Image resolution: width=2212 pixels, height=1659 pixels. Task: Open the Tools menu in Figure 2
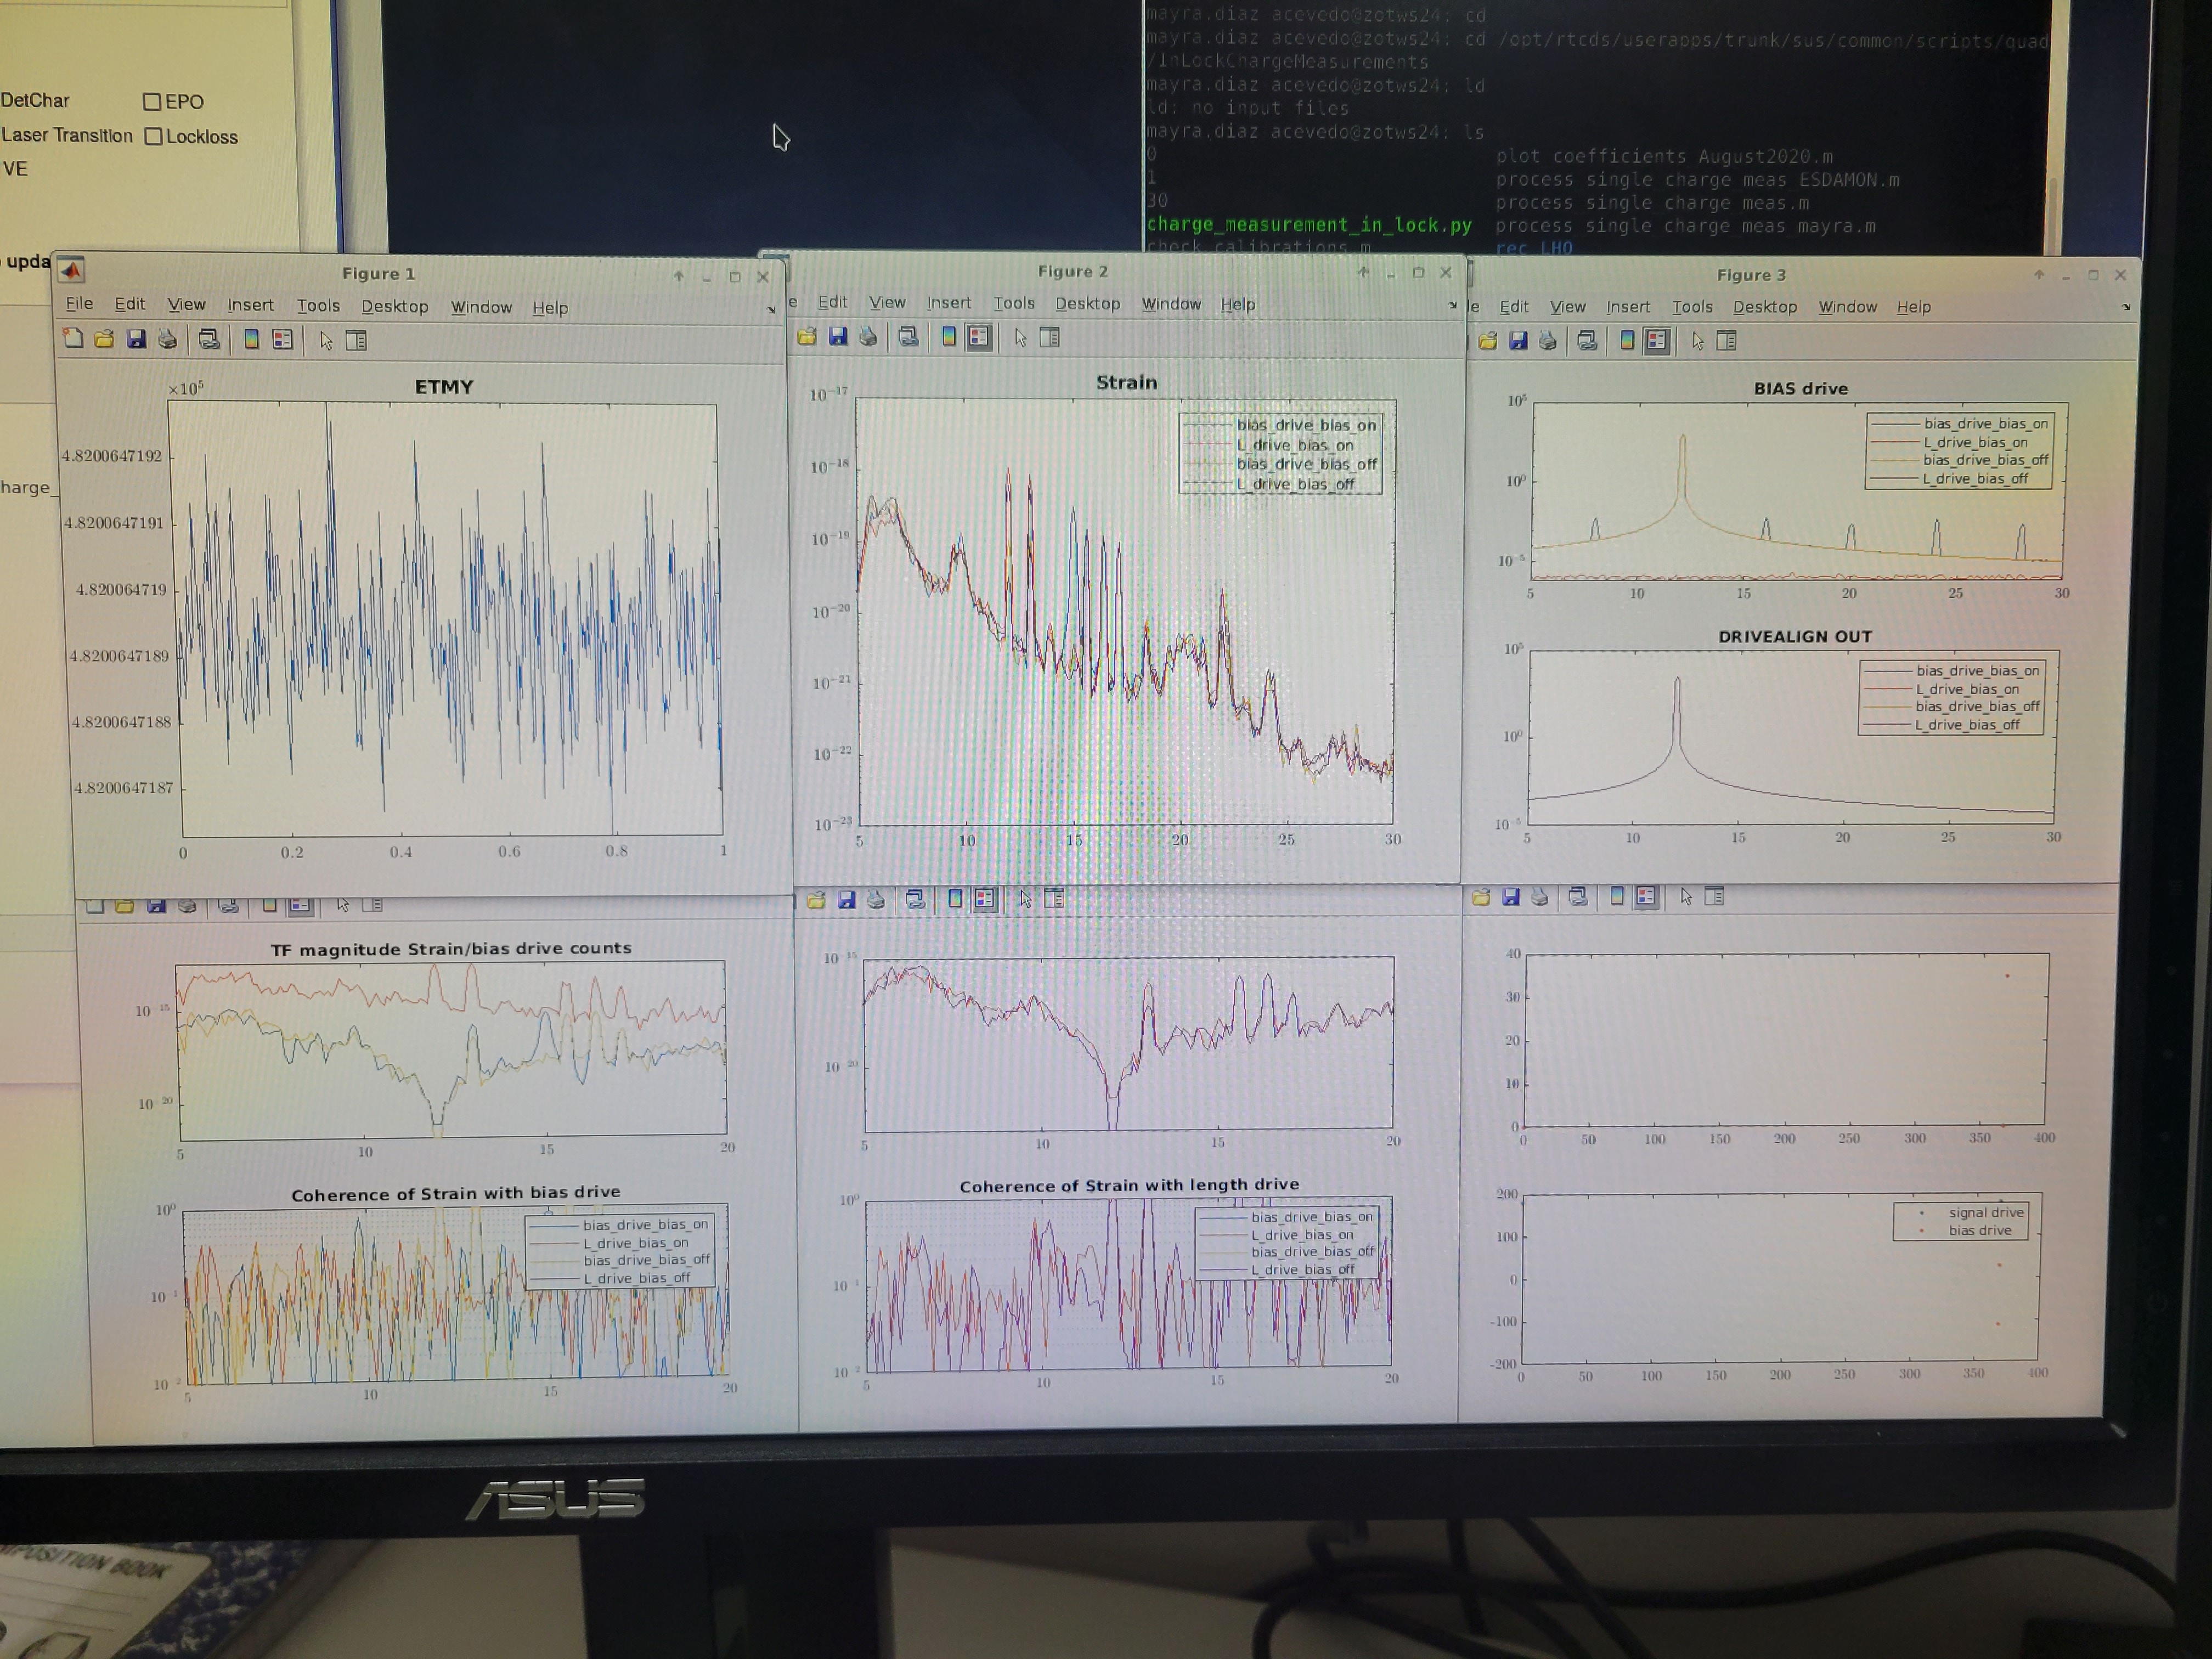coord(1014,303)
